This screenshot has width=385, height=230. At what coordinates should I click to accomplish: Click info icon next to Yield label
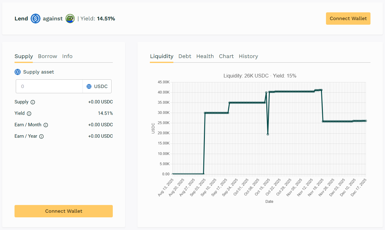pyautogui.click(x=29, y=114)
